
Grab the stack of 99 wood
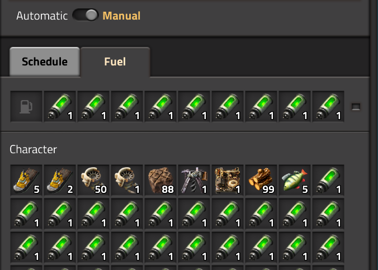tap(261, 180)
